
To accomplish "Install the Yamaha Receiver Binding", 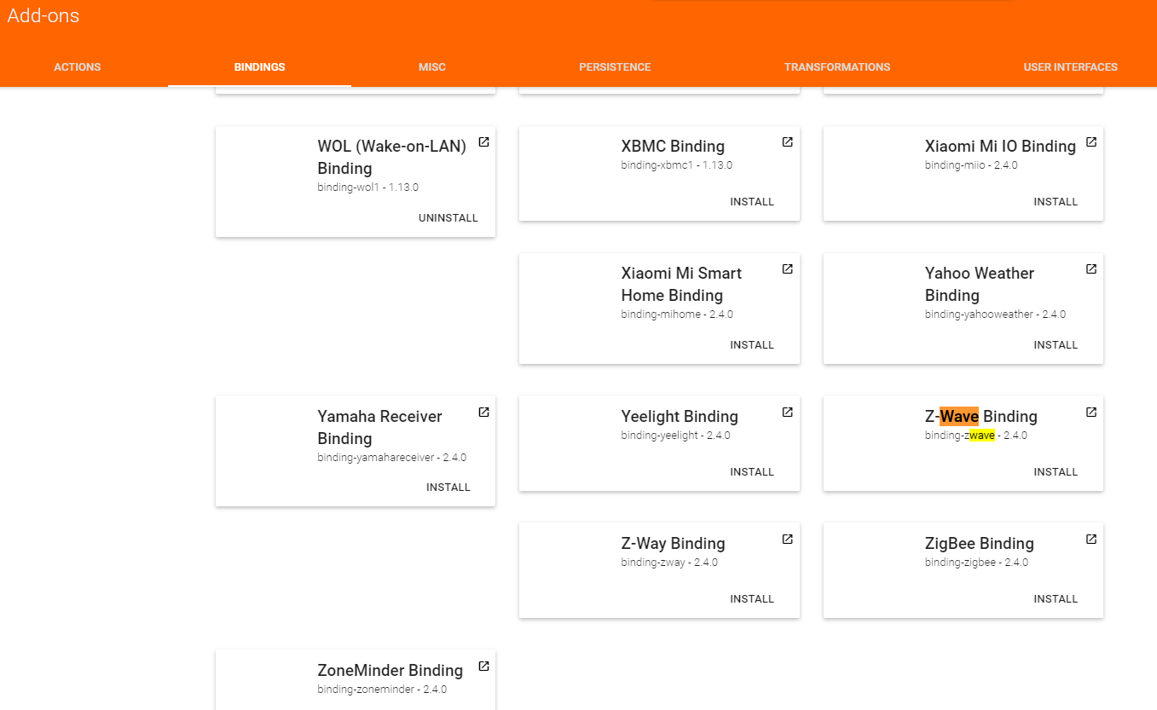I will [448, 488].
